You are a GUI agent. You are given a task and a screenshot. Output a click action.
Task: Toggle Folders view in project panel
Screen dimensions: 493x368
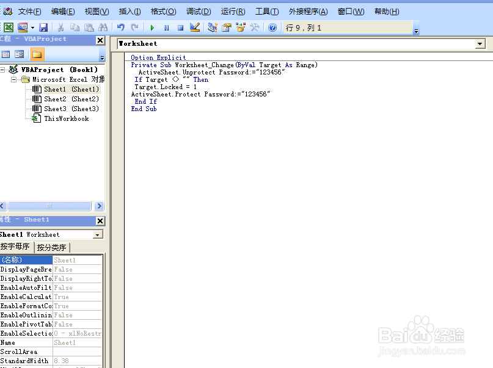[x=37, y=55]
